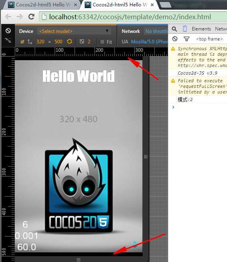The image size is (227, 262).
Task: Click the width value 320
Action: (40, 42)
